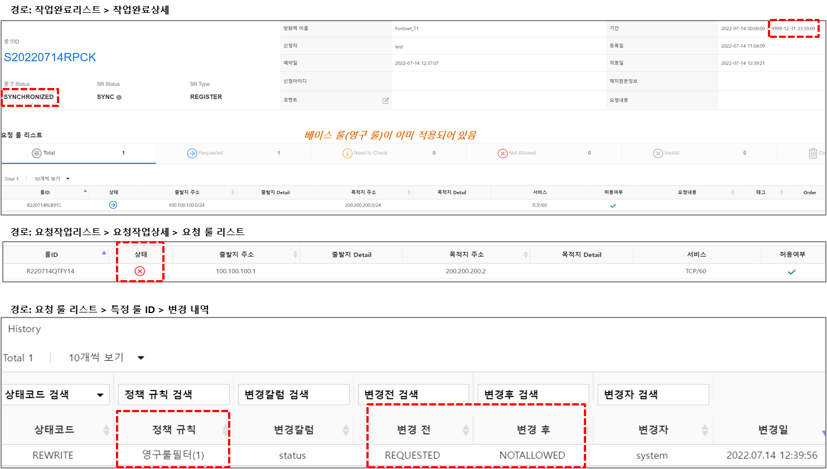The image size is (827, 469).
Task: Sort top table by 요청내용 column
Action: click(732, 192)
